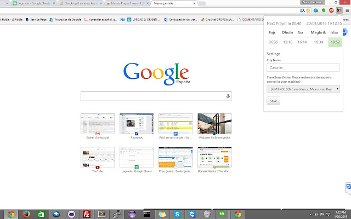The height and width of the screenshot is (219, 351).
Task: Open the JSFiddle bookmark
Action: [11, 20]
